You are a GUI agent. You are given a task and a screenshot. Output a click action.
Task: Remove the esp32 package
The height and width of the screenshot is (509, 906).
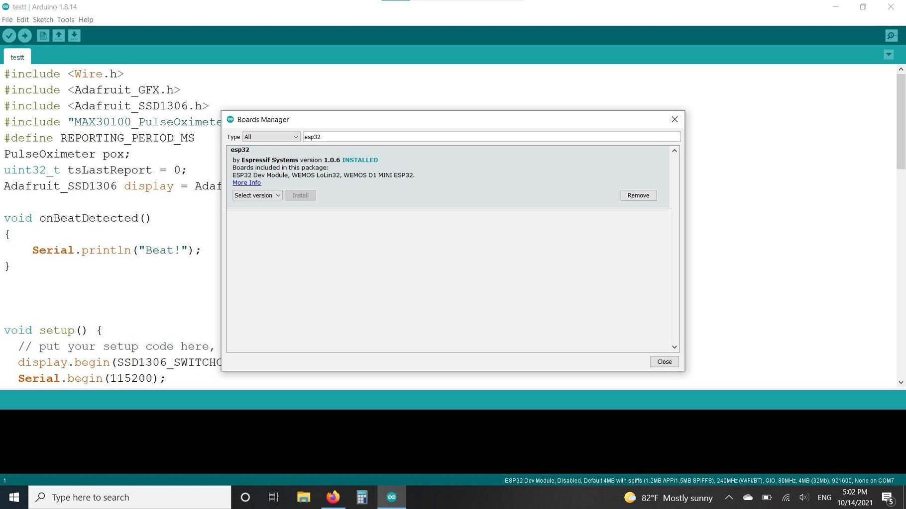tap(638, 195)
